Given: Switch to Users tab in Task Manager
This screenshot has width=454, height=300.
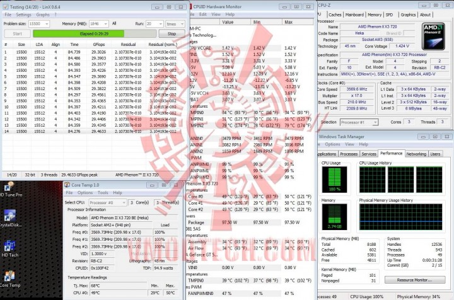Looking at the screenshot, I should [435, 154].
